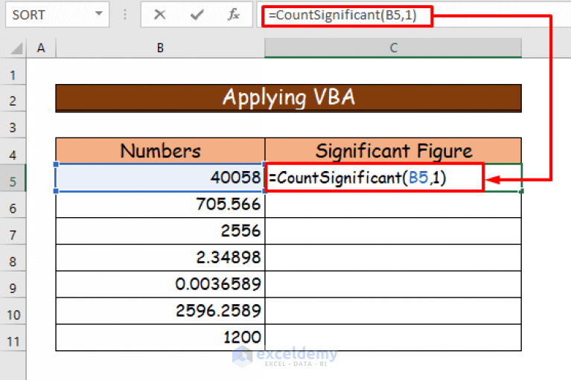Viewport: 571px width, 380px height.
Task: Select the cell containing 2556
Action: (x=160, y=231)
